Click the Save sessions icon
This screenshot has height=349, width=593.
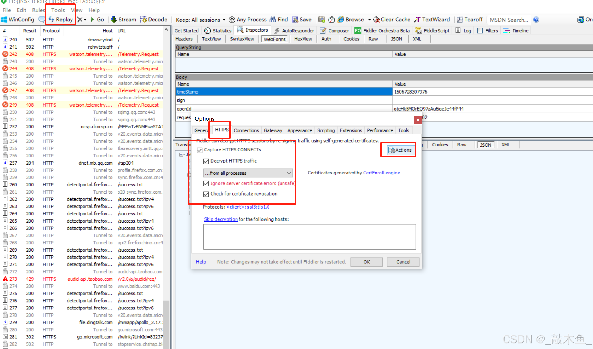click(x=302, y=19)
